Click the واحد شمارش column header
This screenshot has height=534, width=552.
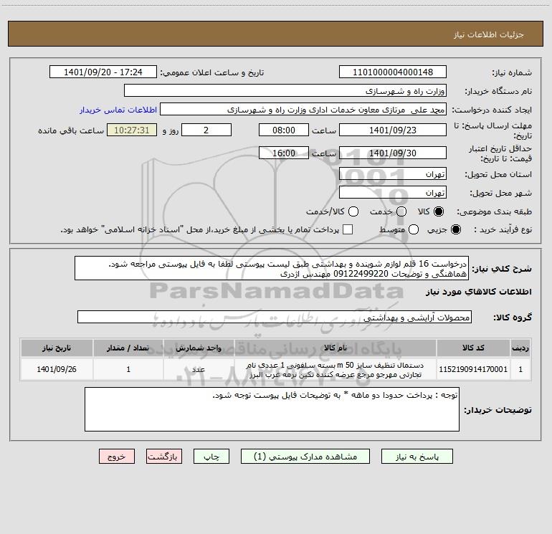click(x=199, y=348)
